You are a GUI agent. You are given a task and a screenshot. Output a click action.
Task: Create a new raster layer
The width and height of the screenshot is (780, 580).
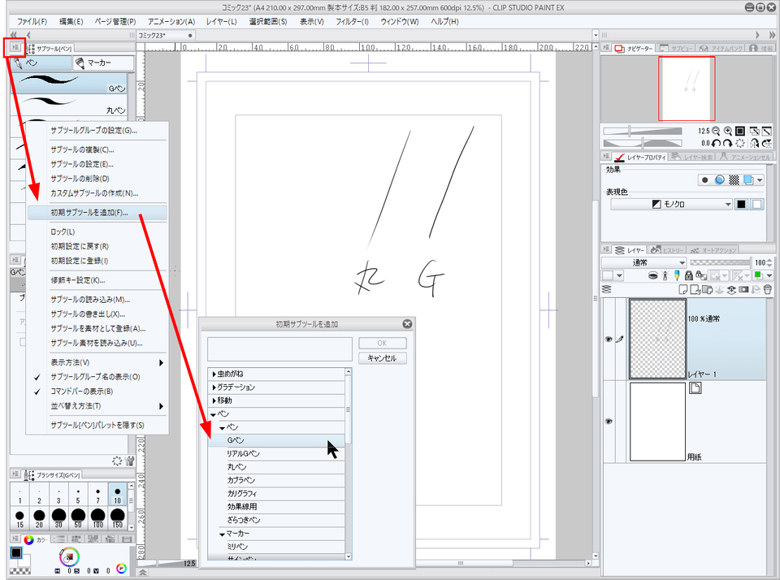[683, 289]
